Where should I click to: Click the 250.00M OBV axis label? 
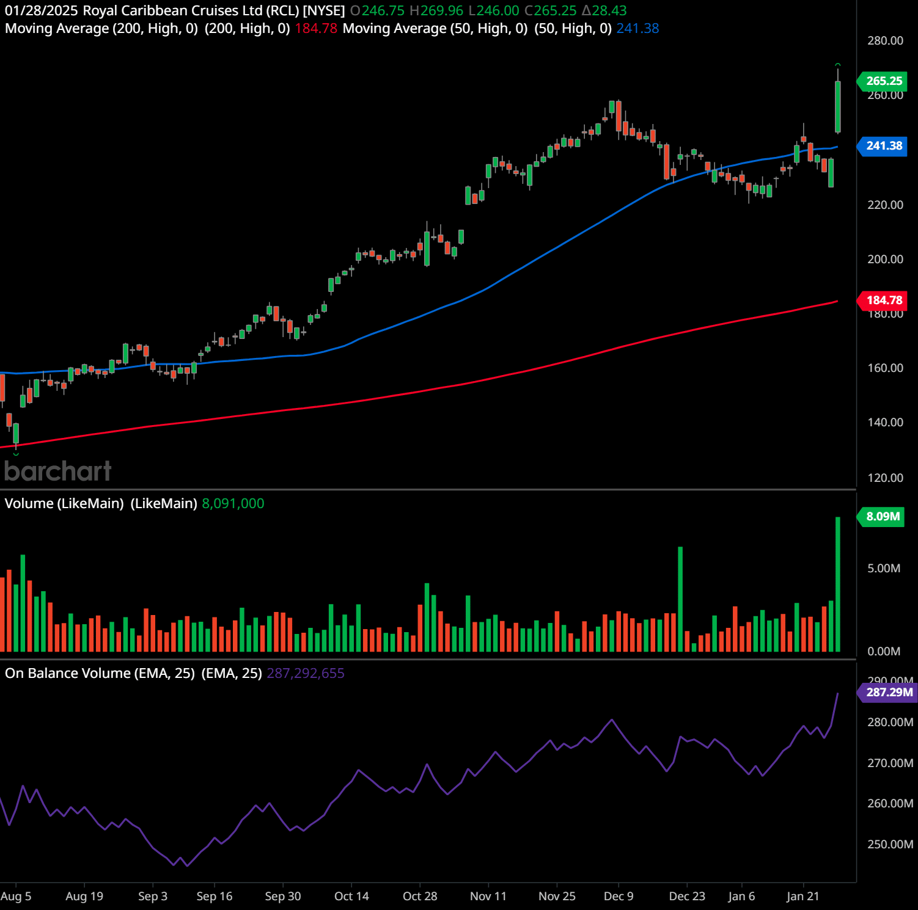pyautogui.click(x=890, y=845)
